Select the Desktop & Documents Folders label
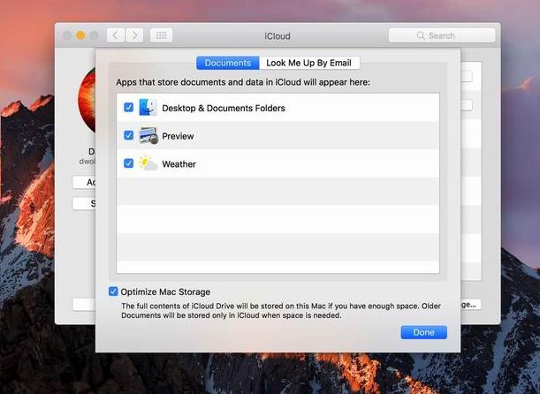 point(224,108)
